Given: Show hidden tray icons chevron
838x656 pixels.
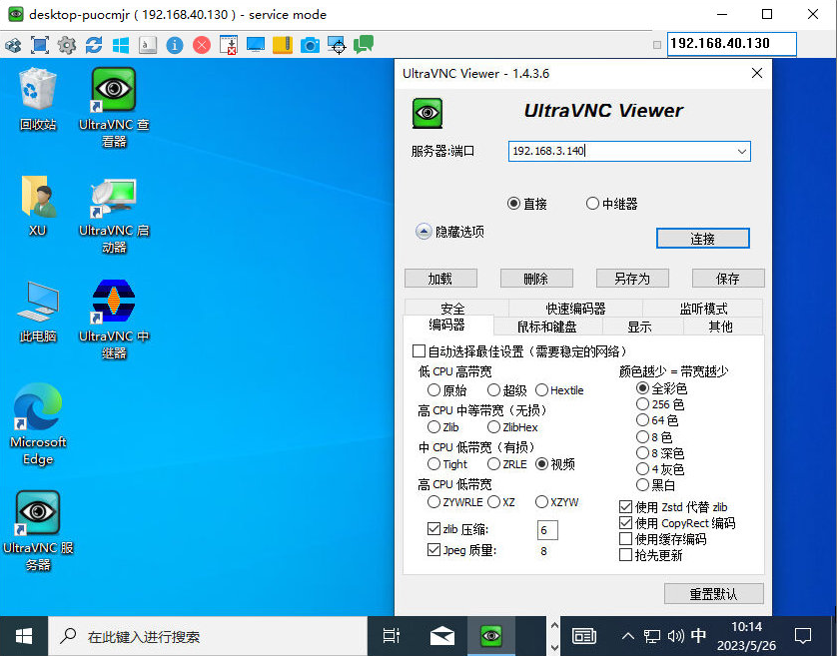Looking at the screenshot, I should [628, 636].
